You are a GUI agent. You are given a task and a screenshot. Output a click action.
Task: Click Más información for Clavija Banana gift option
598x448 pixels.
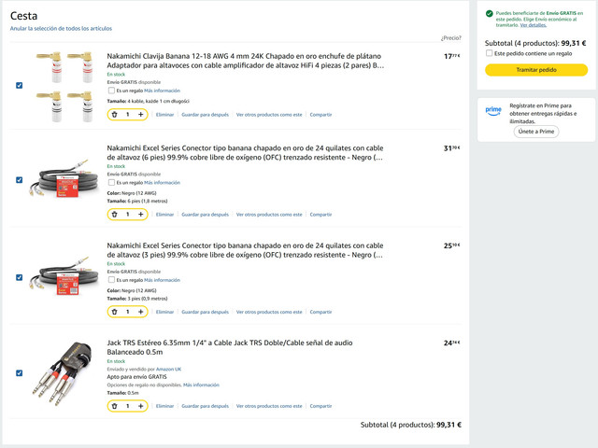162,91
